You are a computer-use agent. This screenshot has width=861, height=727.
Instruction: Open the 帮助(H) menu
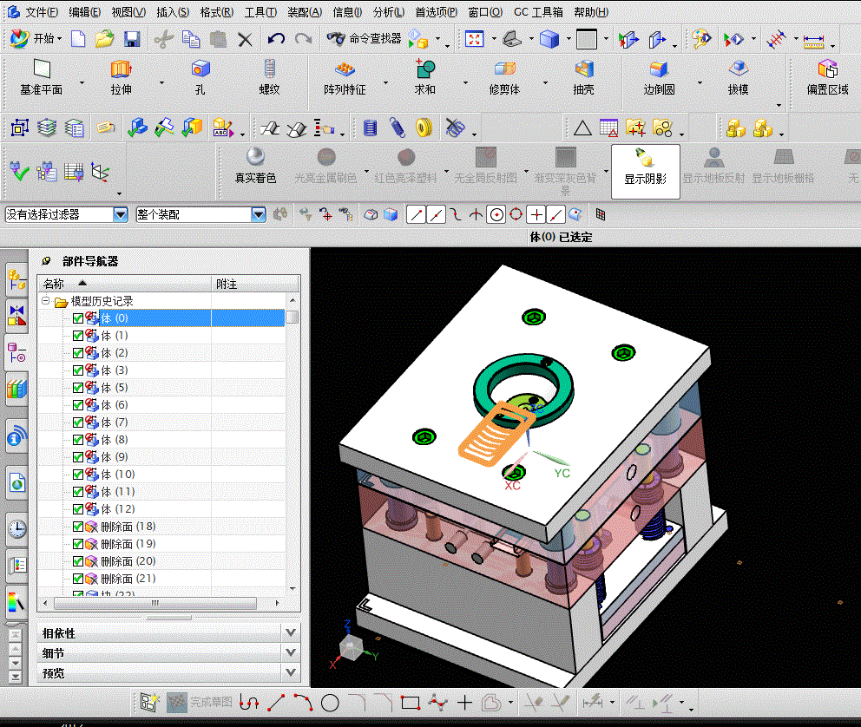(x=591, y=12)
